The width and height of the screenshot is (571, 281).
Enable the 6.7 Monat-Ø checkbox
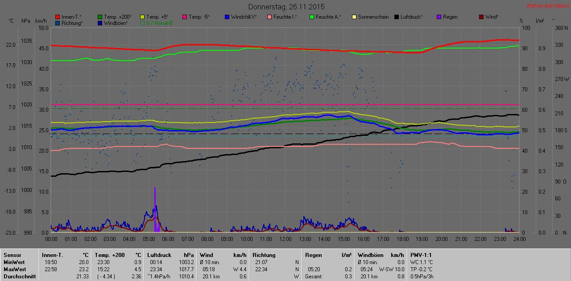coord(142,23)
